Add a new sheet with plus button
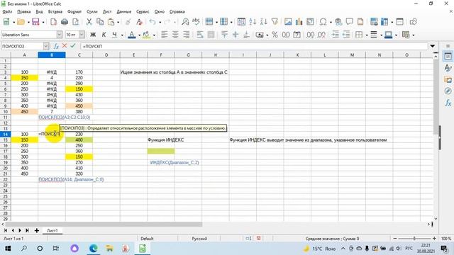The height and width of the screenshot is (255, 454). [x=37, y=230]
